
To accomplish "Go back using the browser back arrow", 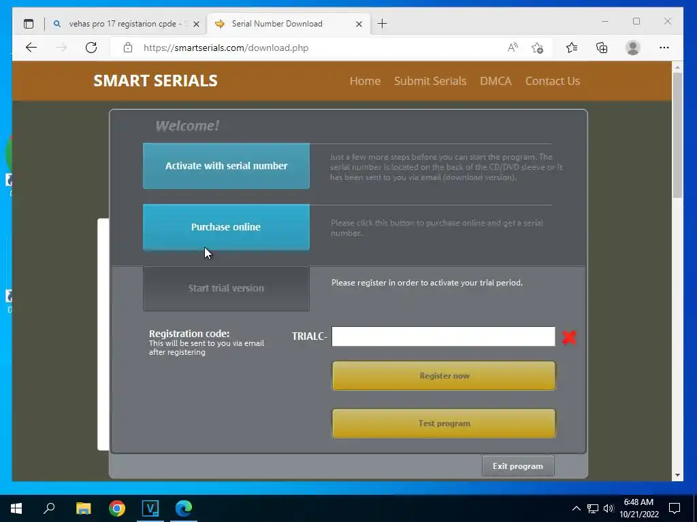I will click(31, 48).
